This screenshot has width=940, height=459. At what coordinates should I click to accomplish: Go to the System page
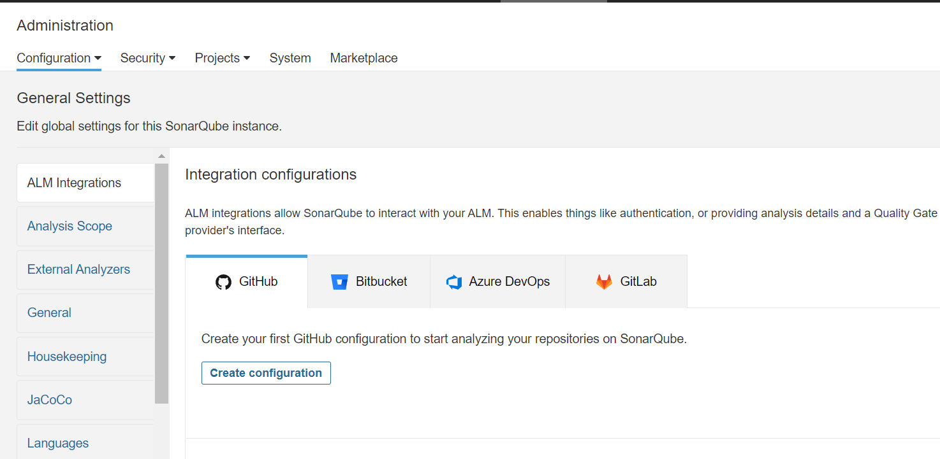coord(290,58)
